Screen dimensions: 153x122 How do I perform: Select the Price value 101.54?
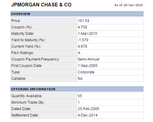pyautogui.click(x=84, y=21)
